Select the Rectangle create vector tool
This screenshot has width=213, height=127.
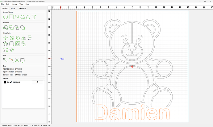tap(11, 17)
